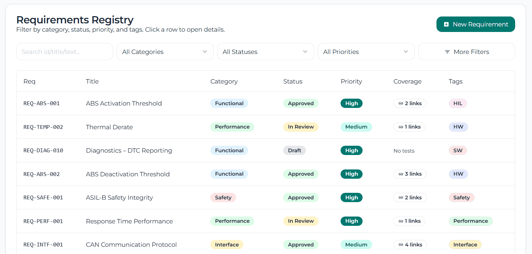Select the Safety category badge for REQ-SAFE-001
The image size is (532, 254).
click(223, 198)
